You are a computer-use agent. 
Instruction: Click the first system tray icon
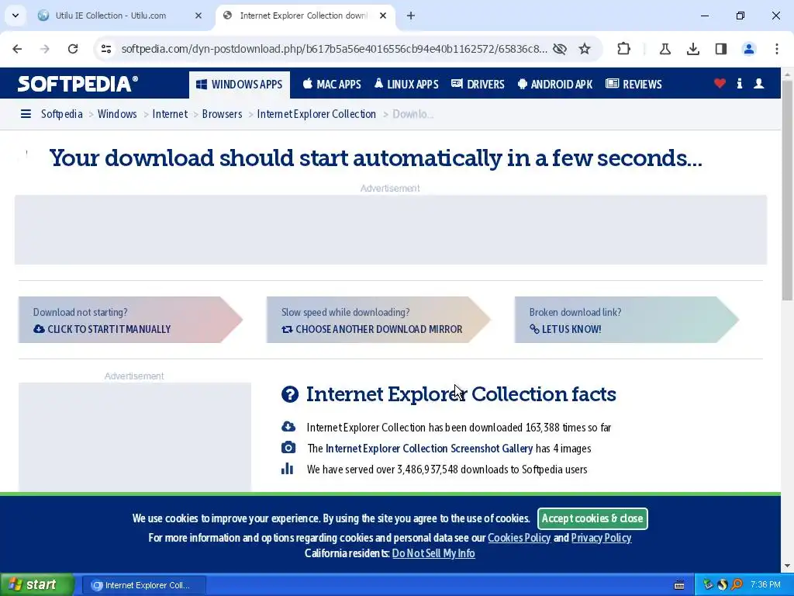[709, 585]
